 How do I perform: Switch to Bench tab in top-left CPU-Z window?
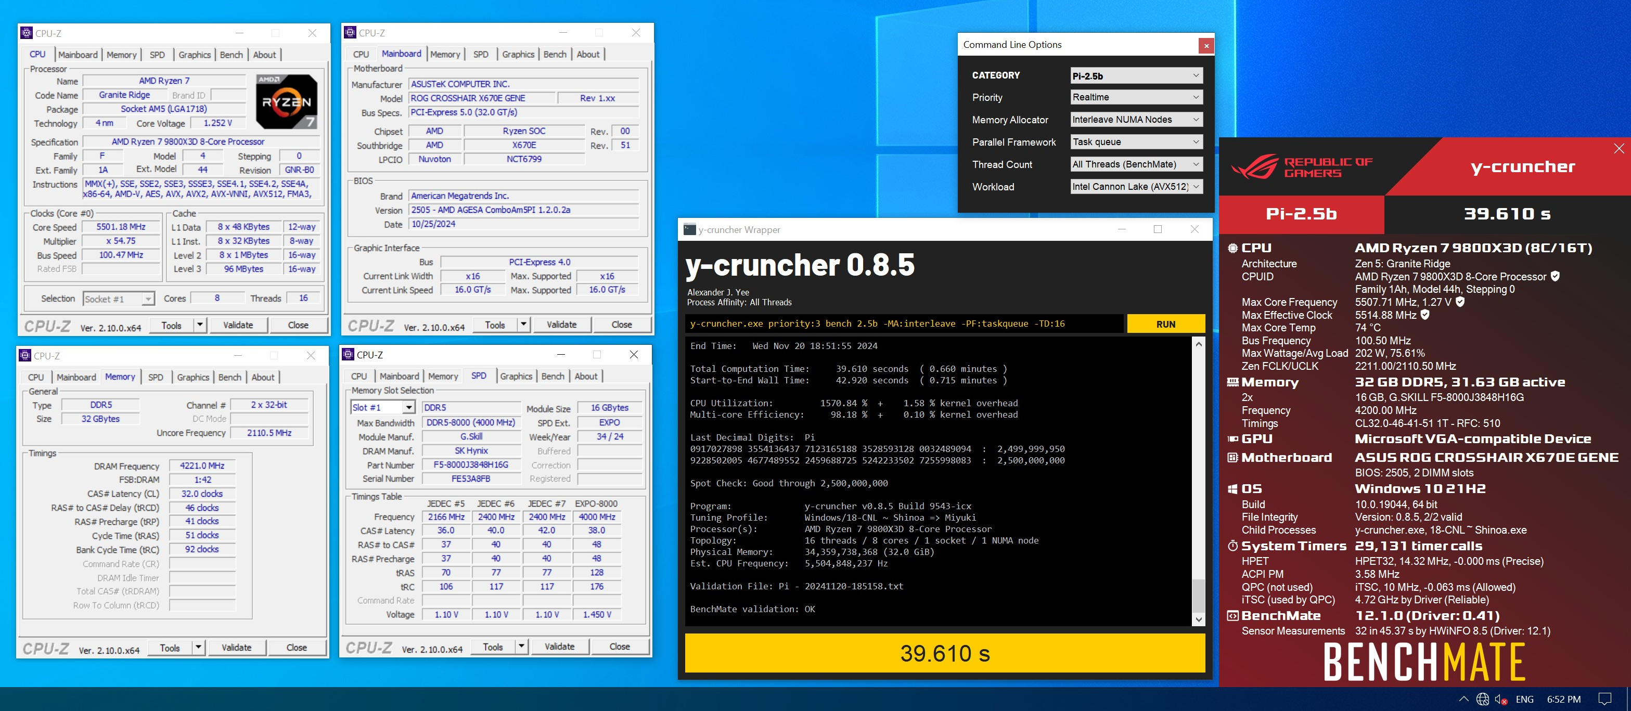[x=231, y=55]
